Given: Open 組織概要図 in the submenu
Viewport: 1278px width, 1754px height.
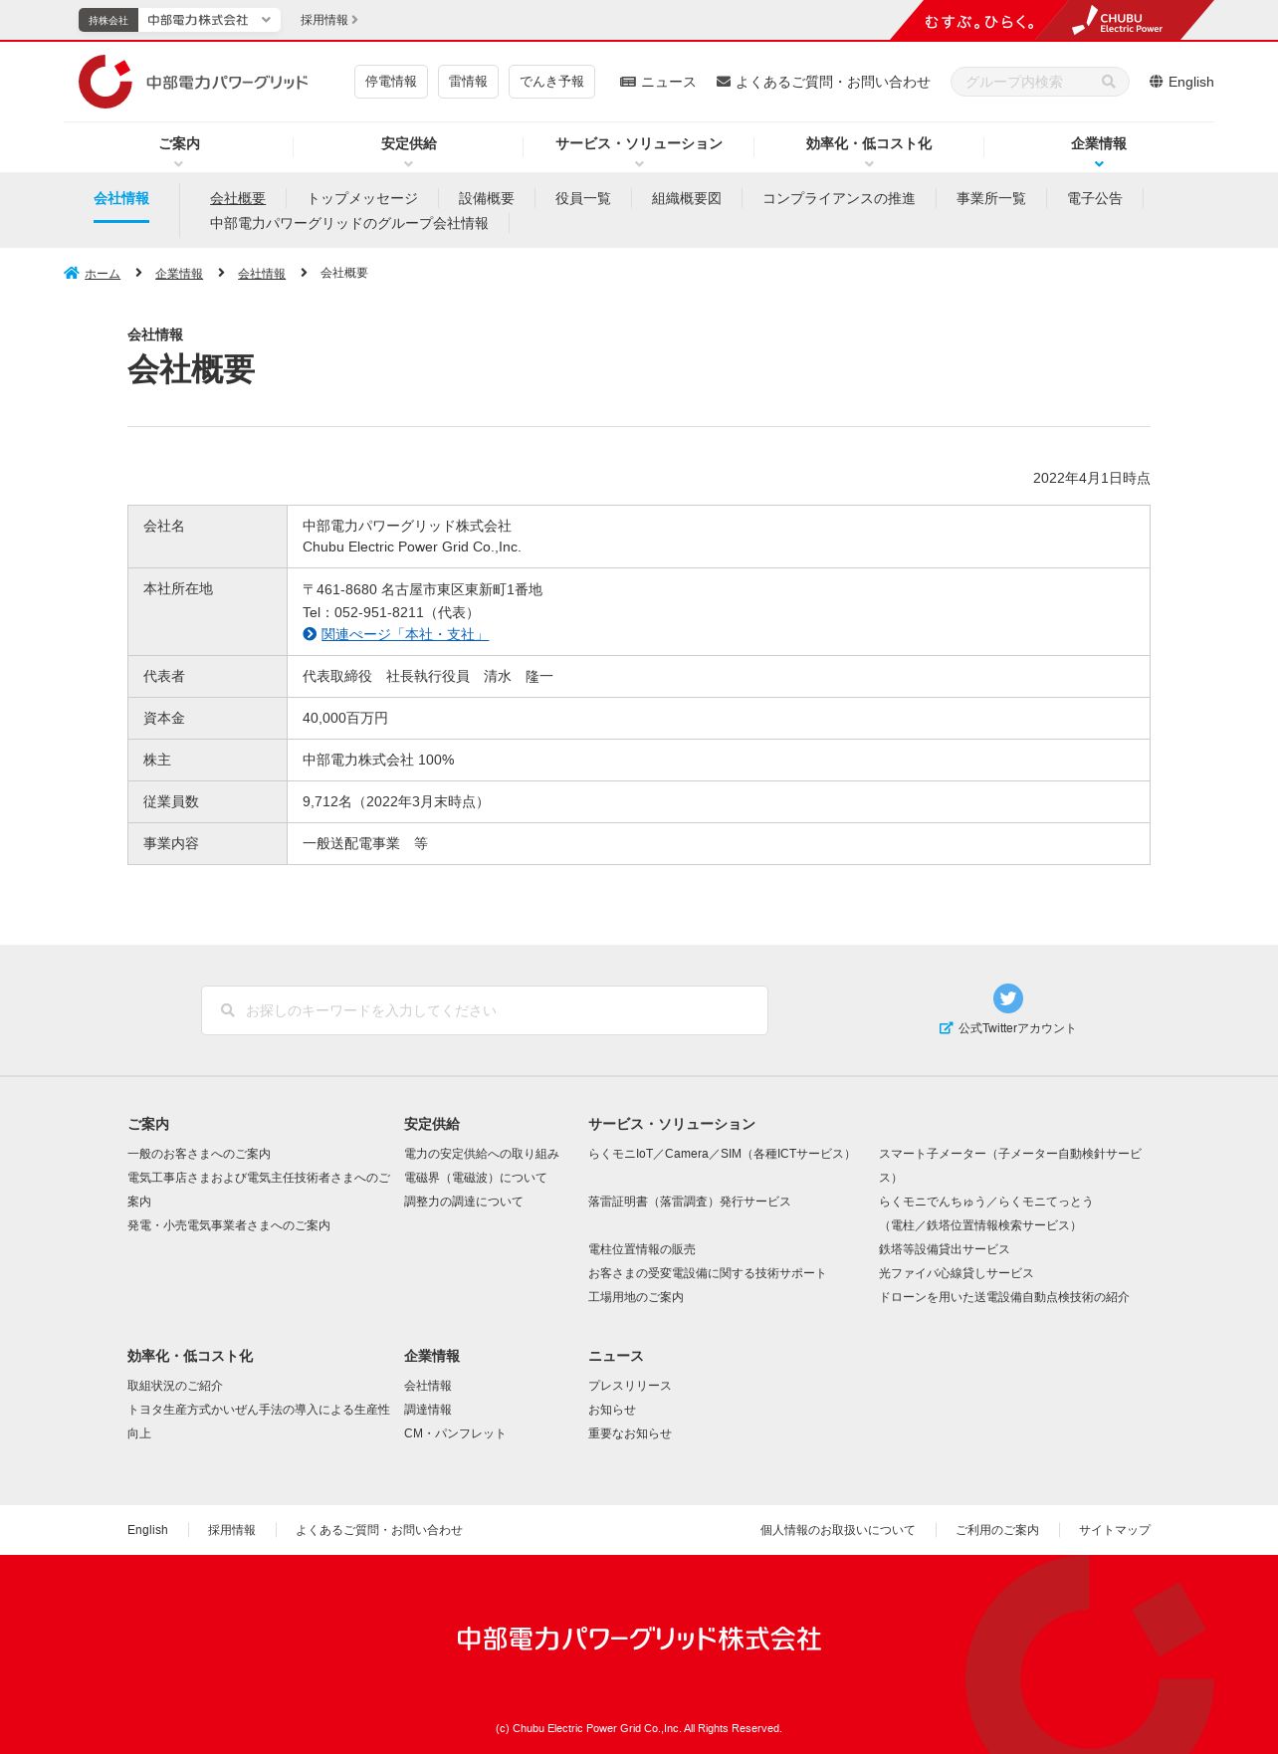Looking at the screenshot, I should pyautogui.click(x=687, y=198).
